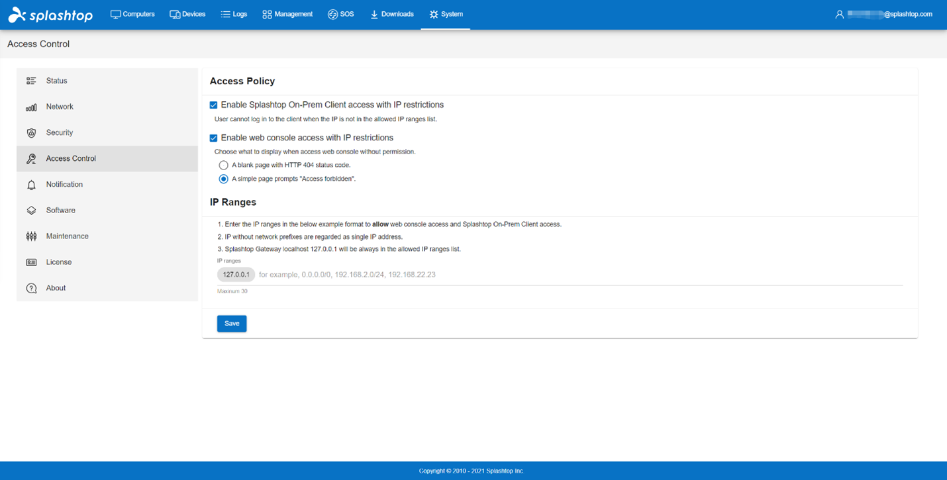
Task: Click the 'User cannot log in' description text
Action: click(326, 119)
